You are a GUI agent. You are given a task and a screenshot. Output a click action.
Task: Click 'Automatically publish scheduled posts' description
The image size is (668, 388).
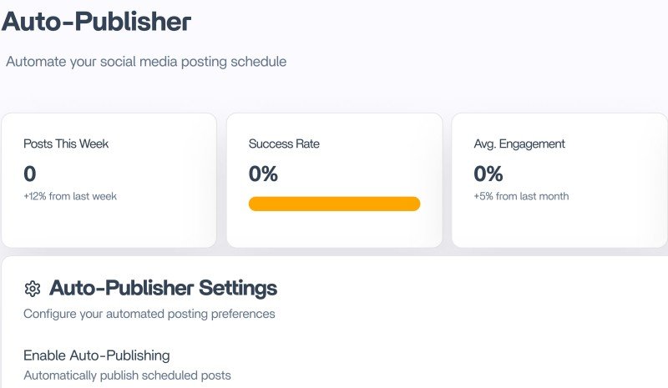click(x=127, y=375)
